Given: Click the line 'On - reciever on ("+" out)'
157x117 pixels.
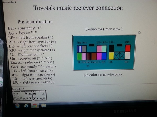Looking at the screenshot, I should 31,58.
